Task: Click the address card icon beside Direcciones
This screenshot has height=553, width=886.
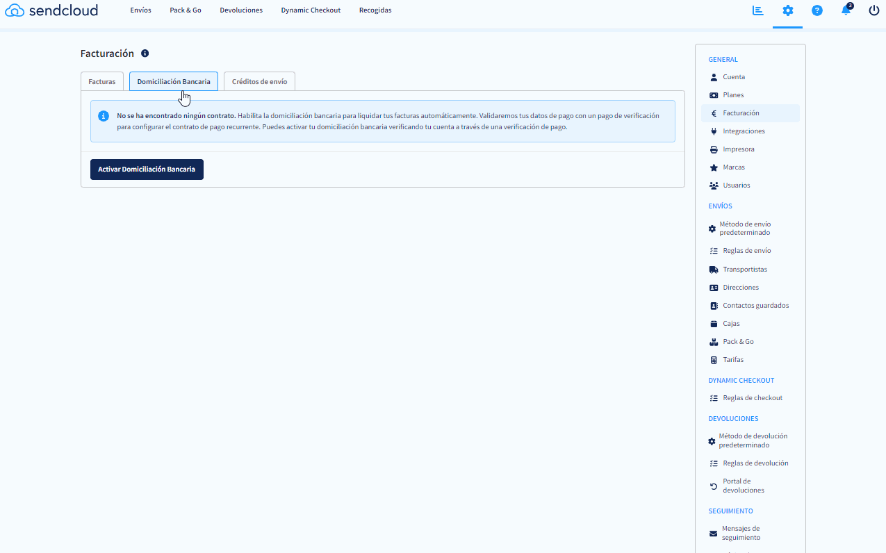Action: (x=714, y=288)
